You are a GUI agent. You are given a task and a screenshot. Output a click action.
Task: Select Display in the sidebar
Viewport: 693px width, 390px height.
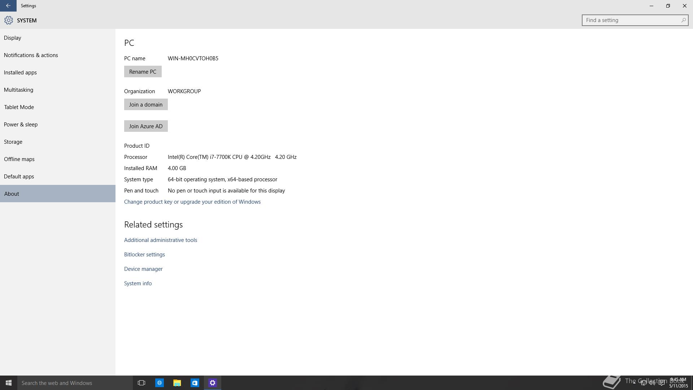click(58, 38)
